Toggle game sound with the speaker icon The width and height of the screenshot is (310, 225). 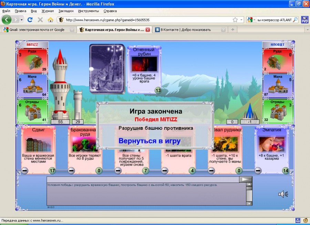tap(283, 194)
